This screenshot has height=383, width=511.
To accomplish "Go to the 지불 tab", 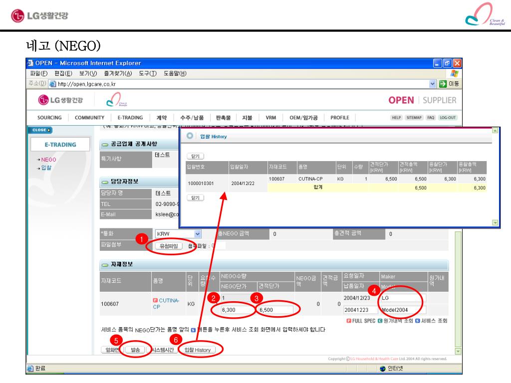I will (x=247, y=118).
